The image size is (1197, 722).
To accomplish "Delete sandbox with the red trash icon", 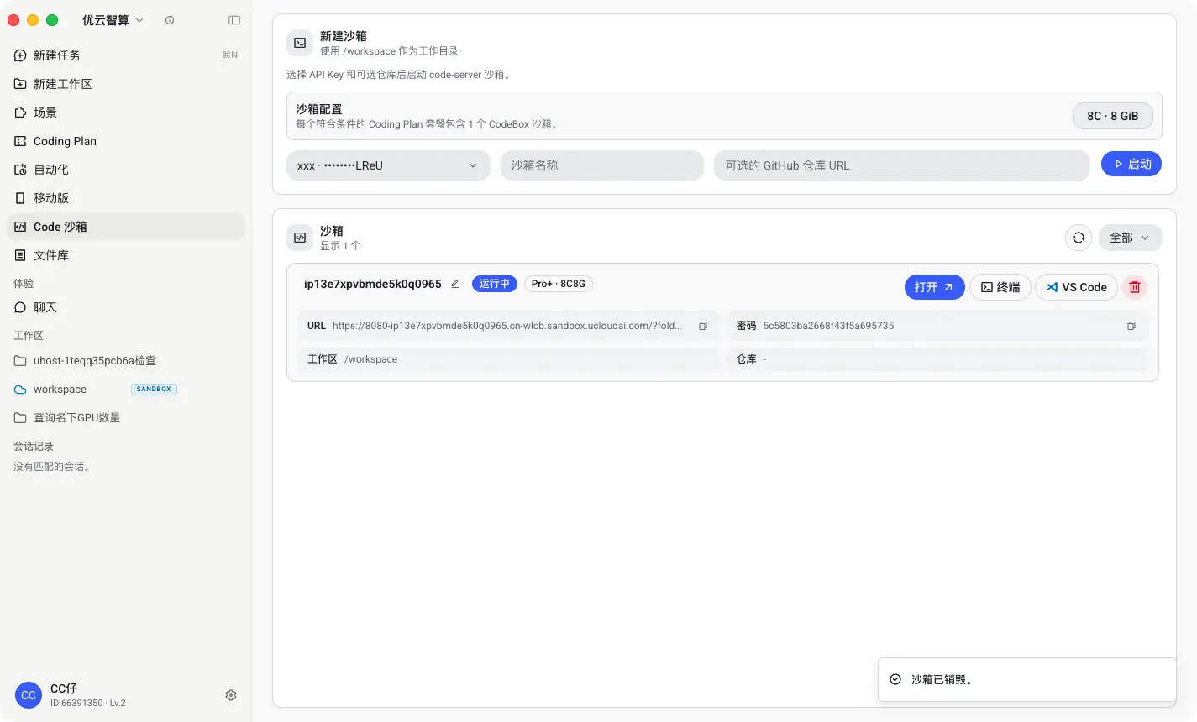I will (1135, 287).
